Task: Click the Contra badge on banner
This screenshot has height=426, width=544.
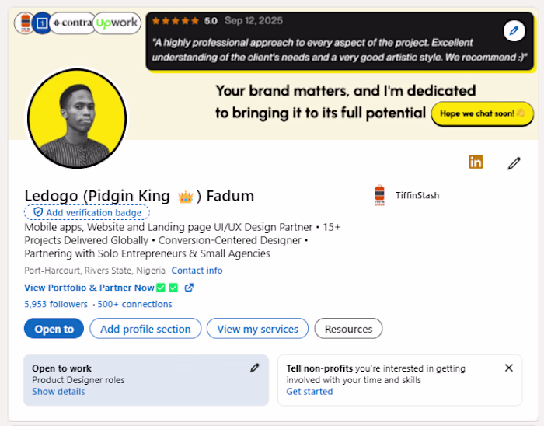Action: coord(71,23)
